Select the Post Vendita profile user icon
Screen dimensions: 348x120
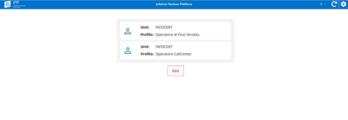click(128, 31)
